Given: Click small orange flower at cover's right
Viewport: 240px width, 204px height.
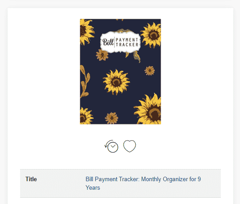Looking at the screenshot, I should 149,71.
